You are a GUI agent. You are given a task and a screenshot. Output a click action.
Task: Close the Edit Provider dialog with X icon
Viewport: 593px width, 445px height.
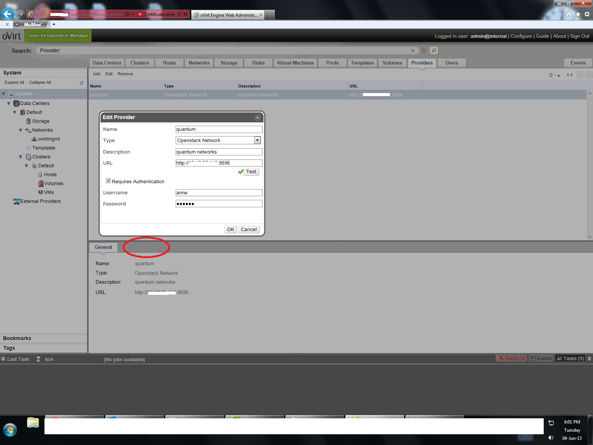tap(258, 118)
